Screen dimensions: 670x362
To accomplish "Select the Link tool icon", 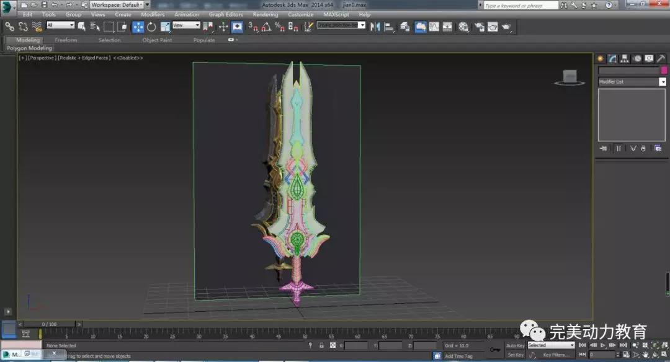I will 9,27.
